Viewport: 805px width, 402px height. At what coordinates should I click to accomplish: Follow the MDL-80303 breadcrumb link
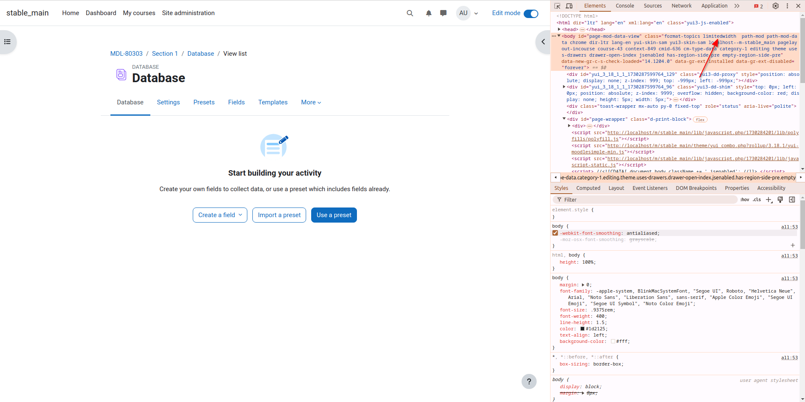point(126,54)
